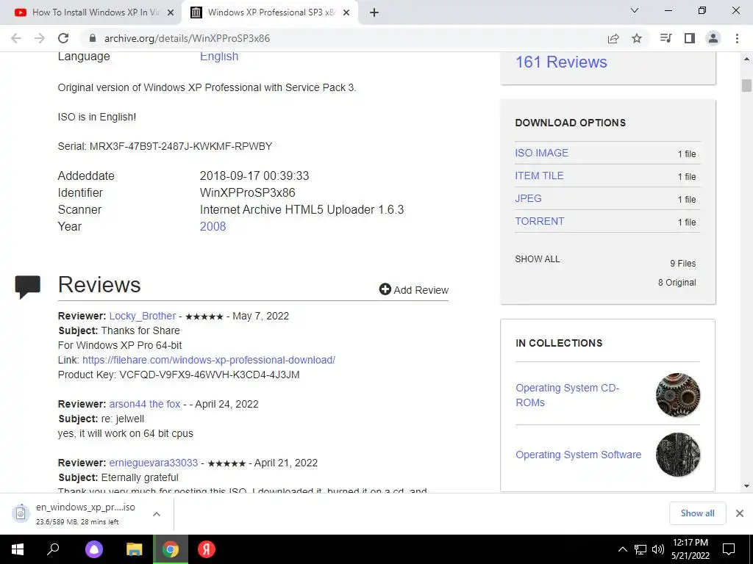Click the Add Review plus icon
Viewport: 753px width, 564px height.
(x=385, y=289)
